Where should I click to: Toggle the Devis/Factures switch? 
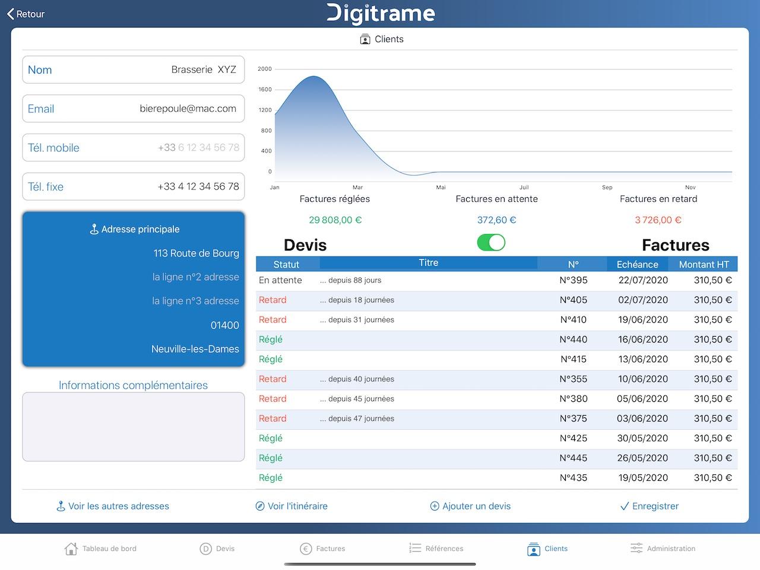(x=491, y=242)
